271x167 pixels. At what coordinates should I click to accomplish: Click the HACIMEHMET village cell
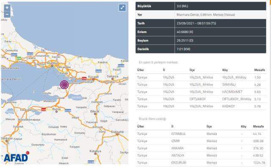pyautogui.click(x=232, y=92)
